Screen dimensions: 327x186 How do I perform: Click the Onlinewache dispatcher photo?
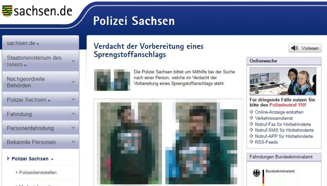pos(283,81)
